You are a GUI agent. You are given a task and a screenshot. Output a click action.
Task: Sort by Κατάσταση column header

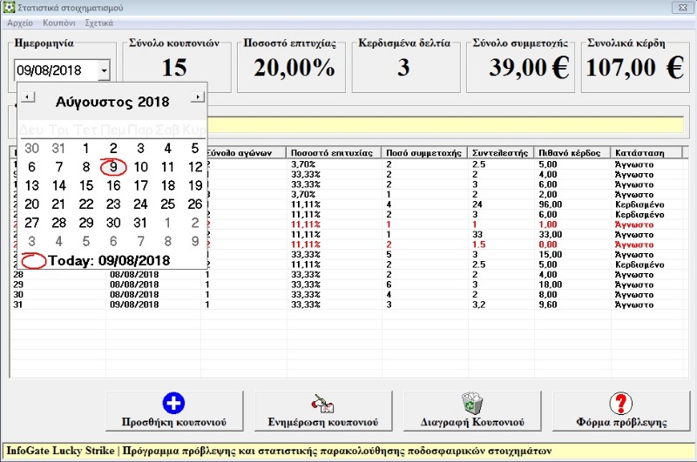(646, 152)
